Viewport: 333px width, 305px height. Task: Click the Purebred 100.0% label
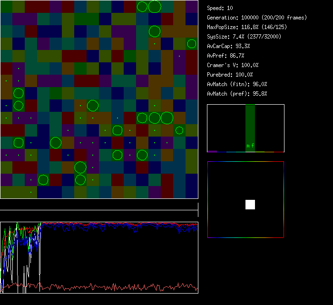[x=230, y=75]
